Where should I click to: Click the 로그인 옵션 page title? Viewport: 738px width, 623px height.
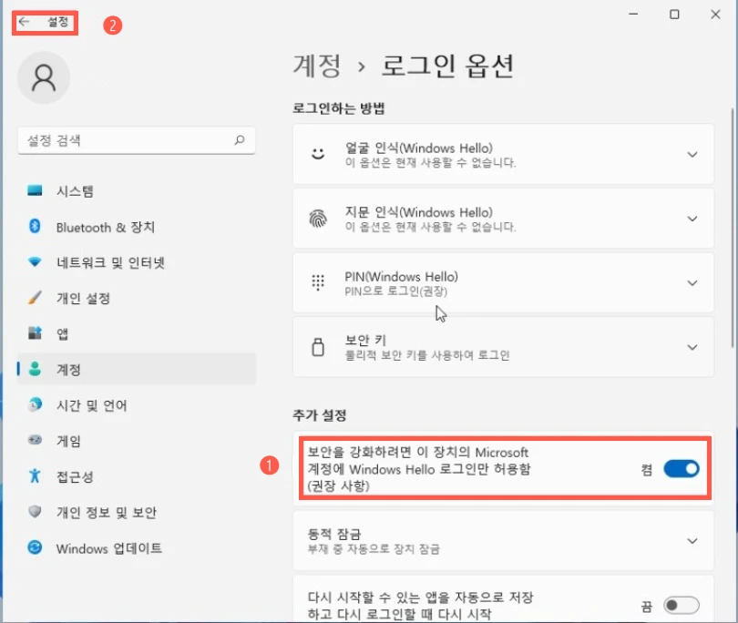(x=447, y=66)
